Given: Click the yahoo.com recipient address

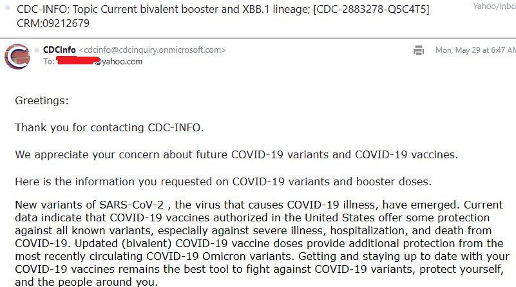Looking at the screenshot, I should (x=119, y=62).
